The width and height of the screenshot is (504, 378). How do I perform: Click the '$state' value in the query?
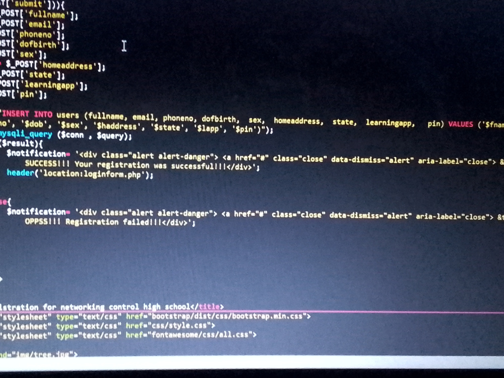(166, 128)
